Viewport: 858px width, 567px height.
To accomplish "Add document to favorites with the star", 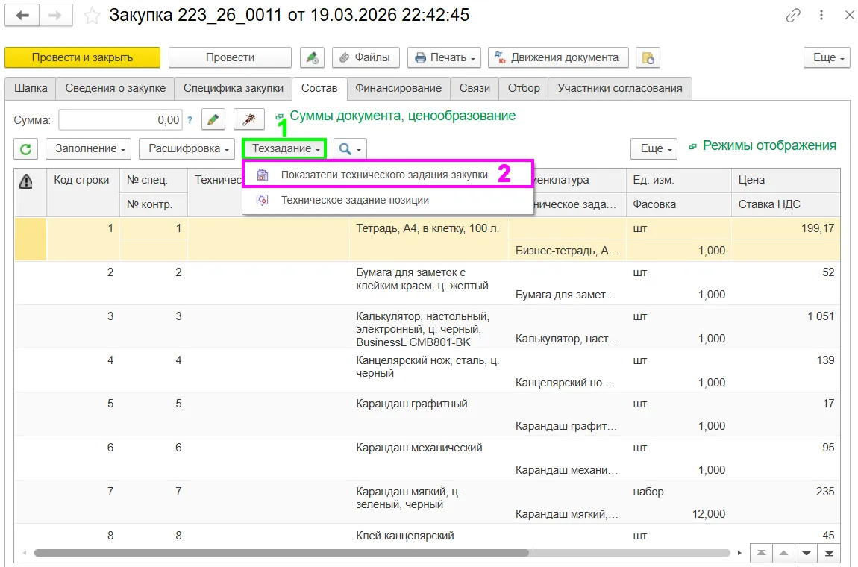I will click(x=92, y=16).
